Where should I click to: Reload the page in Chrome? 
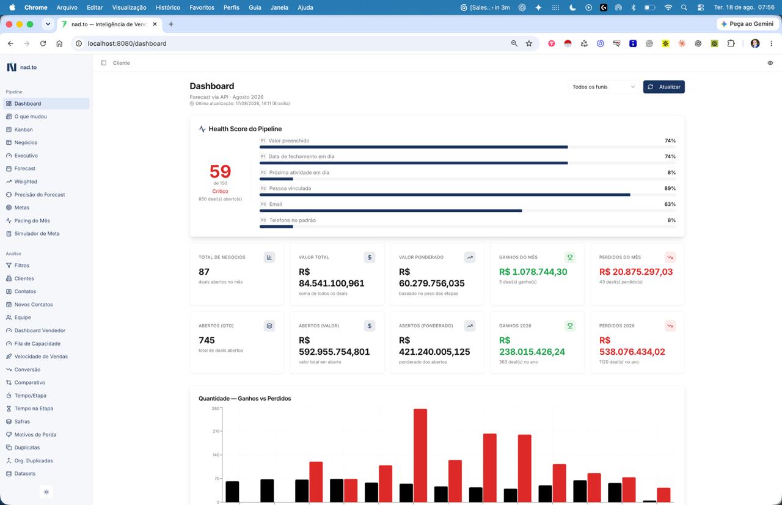[43, 43]
